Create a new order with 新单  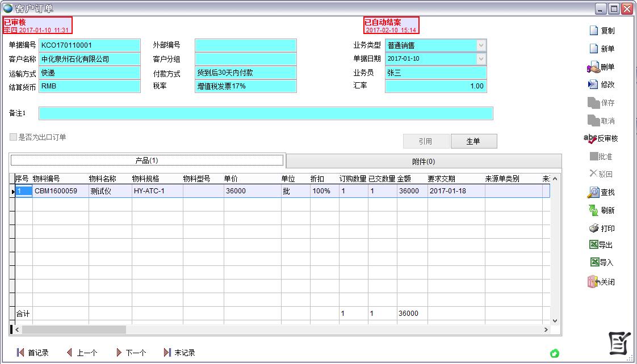click(x=594, y=49)
